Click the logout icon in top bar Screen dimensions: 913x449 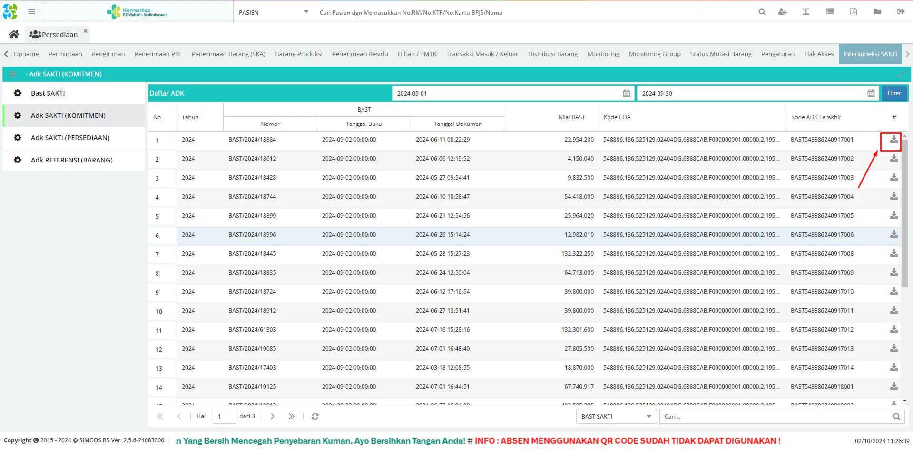click(901, 12)
